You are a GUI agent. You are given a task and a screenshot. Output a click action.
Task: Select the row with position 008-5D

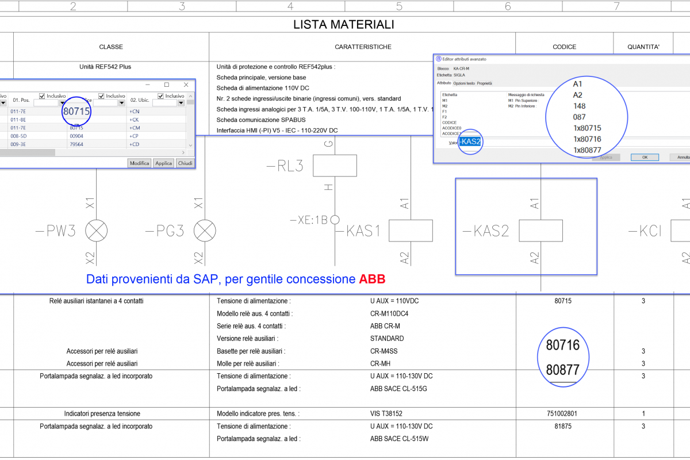click(93, 136)
